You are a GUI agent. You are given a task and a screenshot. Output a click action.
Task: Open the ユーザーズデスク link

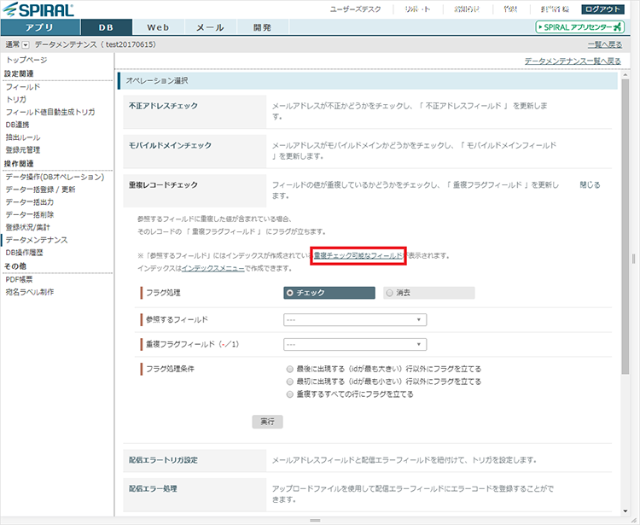tap(355, 9)
